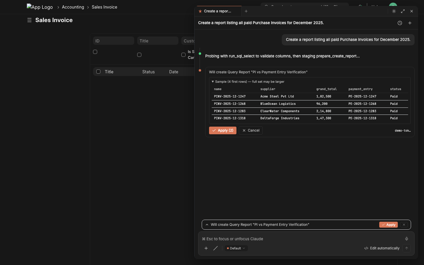Select all rows checkbox beside Title header

[98, 72]
